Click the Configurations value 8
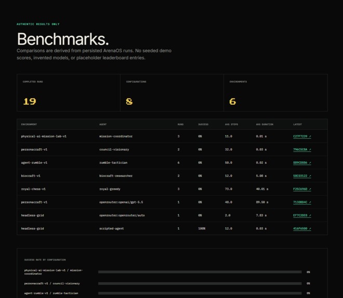 point(129,101)
